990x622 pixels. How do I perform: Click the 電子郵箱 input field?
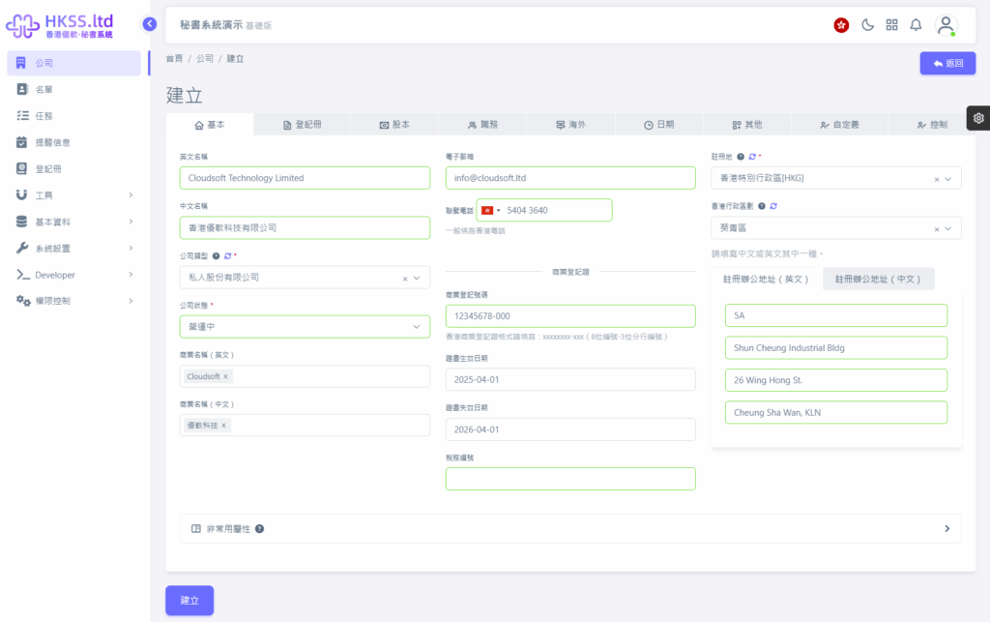click(x=570, y=178)
